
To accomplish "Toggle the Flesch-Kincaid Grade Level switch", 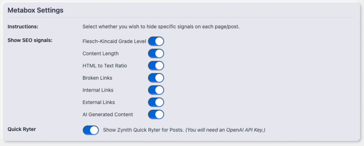I will pos(156,41).
